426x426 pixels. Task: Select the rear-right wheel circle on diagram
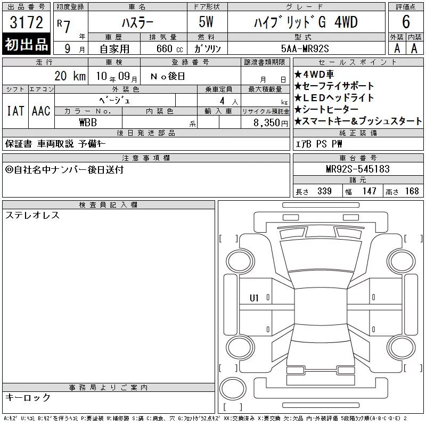tap(402, 347)
